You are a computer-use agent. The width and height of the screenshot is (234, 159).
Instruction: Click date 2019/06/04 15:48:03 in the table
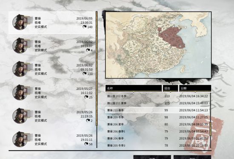coord(194,103)
